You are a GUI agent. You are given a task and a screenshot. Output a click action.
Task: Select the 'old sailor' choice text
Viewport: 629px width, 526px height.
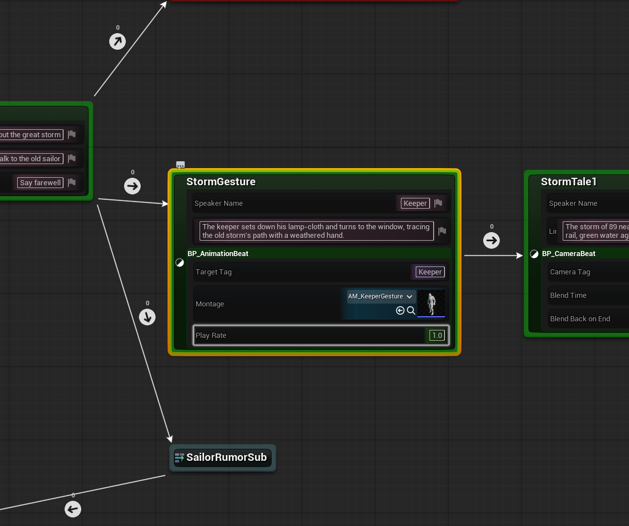click(x=31, y=159)
